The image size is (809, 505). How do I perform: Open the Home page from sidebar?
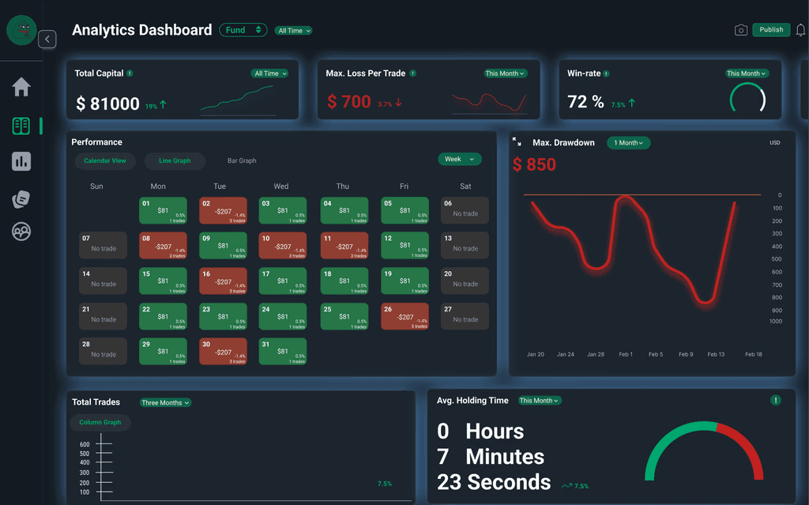point(21,87)
